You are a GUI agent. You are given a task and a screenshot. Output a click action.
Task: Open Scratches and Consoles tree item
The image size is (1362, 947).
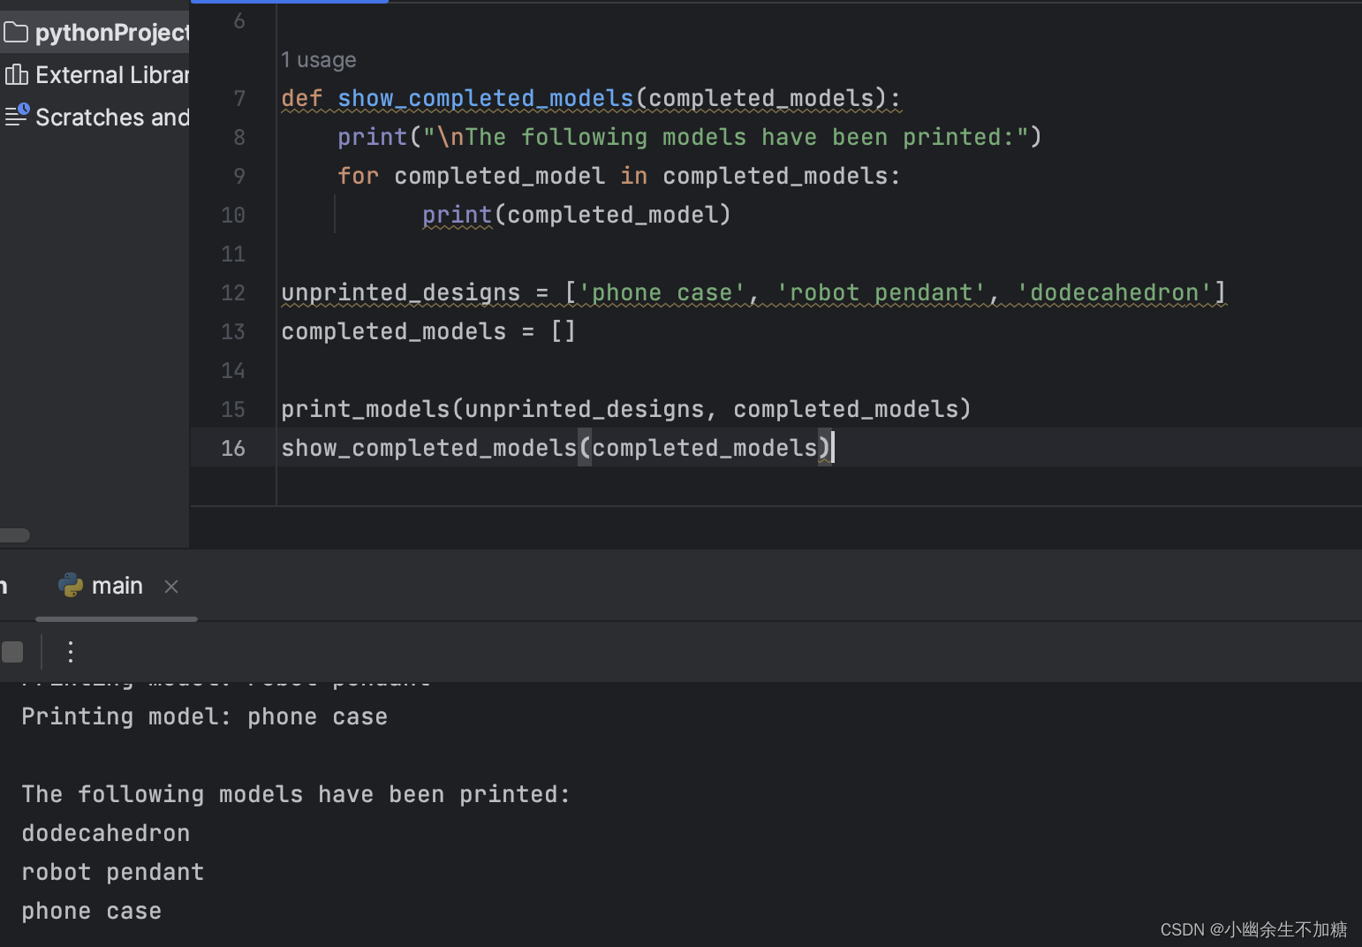pyautogui.click(x=95, y=117)
